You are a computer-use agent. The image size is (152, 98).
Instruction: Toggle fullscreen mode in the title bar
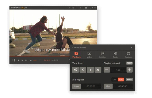click(86, 8)
